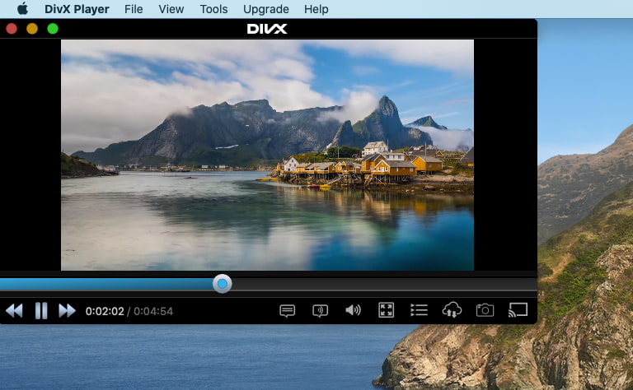The width and height of the screenshot is (633, 390).
Task: Open the audio track selection icon
Action: [320, 311]
